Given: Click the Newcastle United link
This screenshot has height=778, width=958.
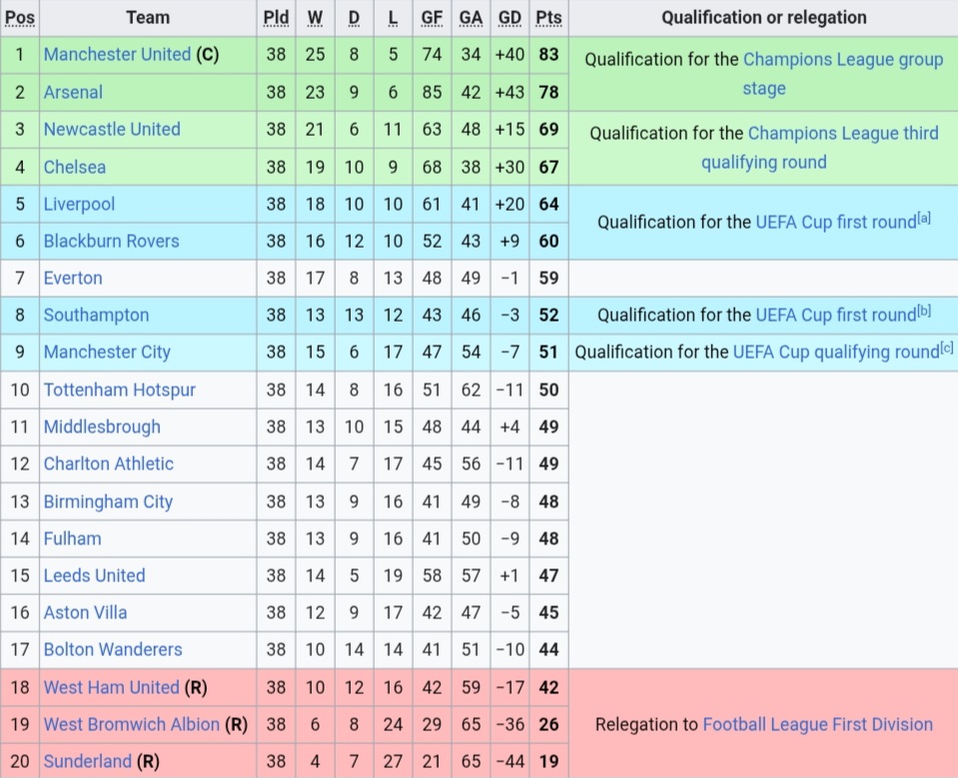Looking at the screenshot, I should pos(112,130).
